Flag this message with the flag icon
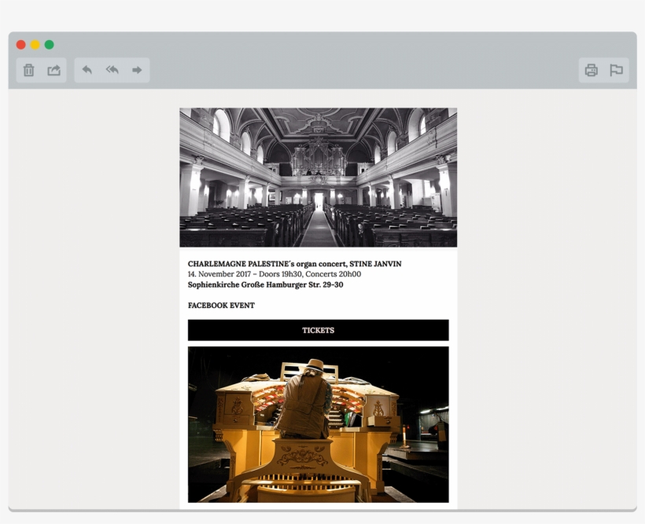 [616, 71]
